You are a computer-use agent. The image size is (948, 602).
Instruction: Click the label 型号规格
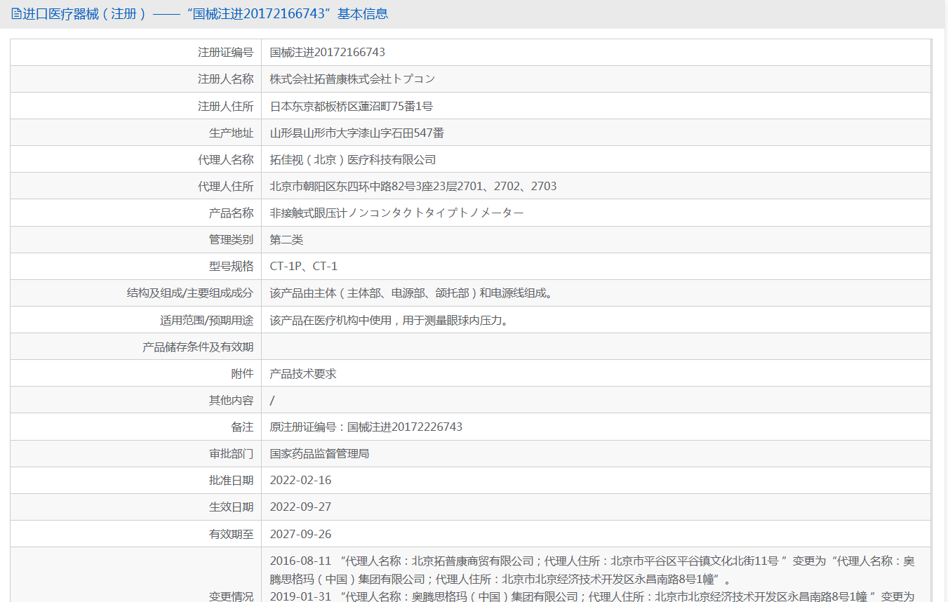point(231,266)
